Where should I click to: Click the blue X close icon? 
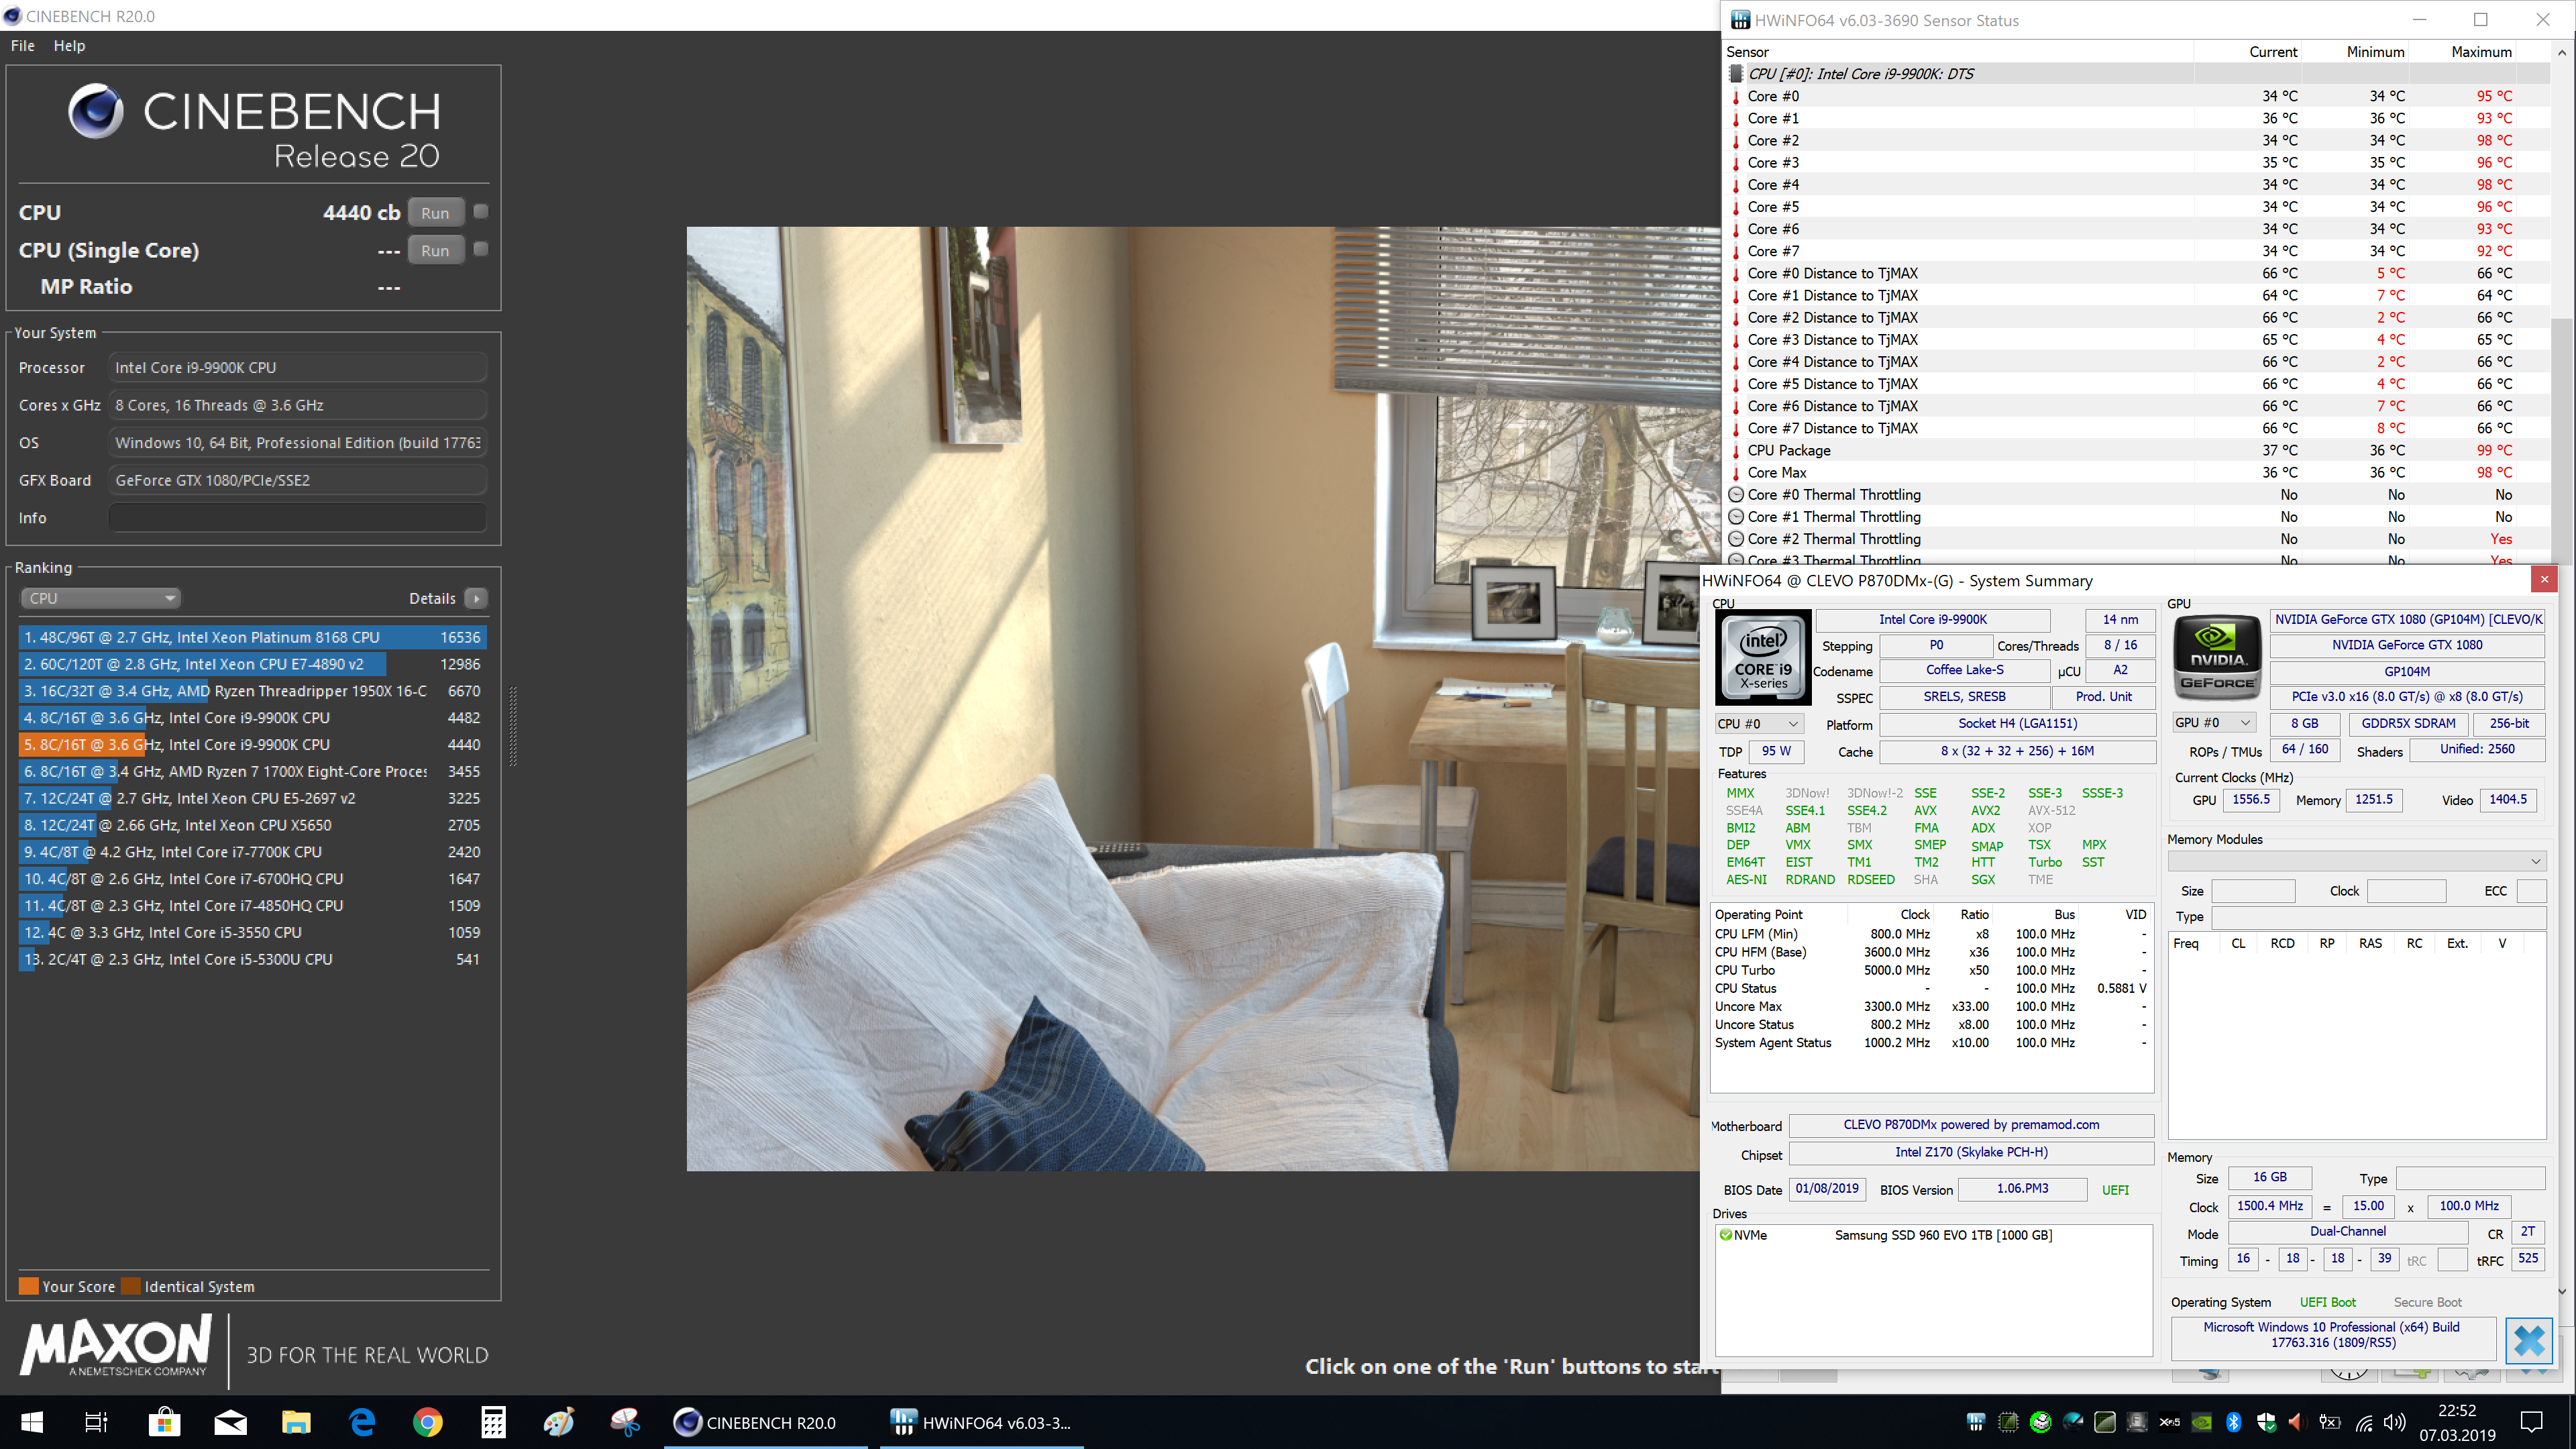click(2529, 1341)
